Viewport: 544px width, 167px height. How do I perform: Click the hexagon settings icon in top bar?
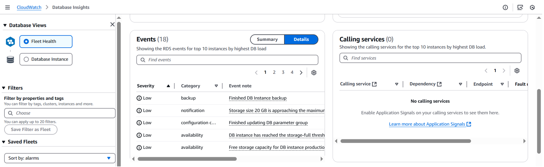pos(532,7)
